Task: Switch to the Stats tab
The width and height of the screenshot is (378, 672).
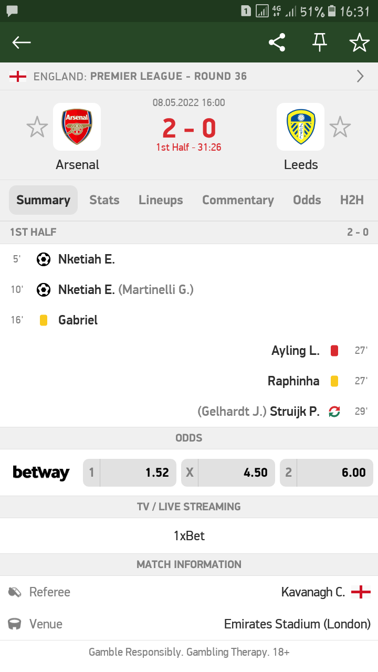Action: point(104,200)
